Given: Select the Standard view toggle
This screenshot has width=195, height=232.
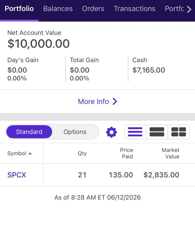Looking at the screenshot, I should [x=29, y=132].
